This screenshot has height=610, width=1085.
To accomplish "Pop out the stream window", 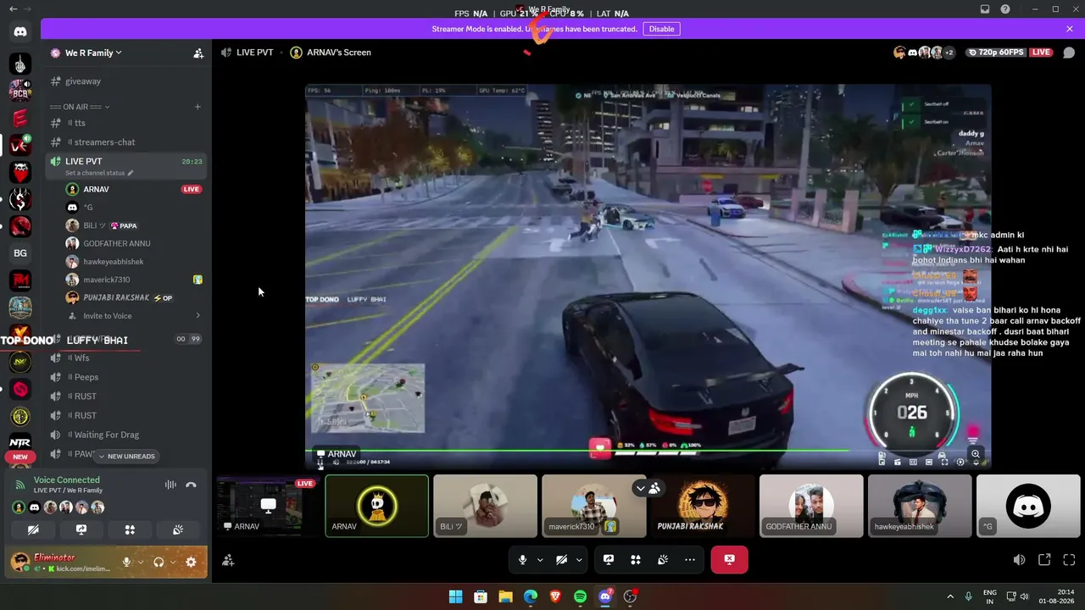I will coord(1044,560).
